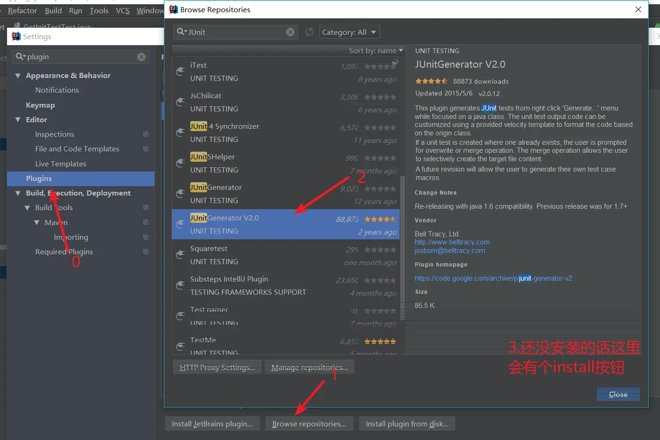Click the JUnit 4 Synchronizer plugin icon
The height and width of the screenshot is (440, 660).
tap(180, 133)
